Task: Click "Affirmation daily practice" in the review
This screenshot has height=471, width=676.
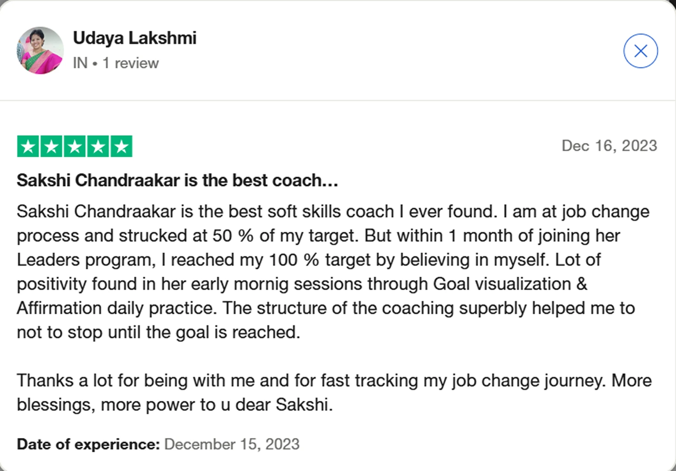Action: pos(116,308)
